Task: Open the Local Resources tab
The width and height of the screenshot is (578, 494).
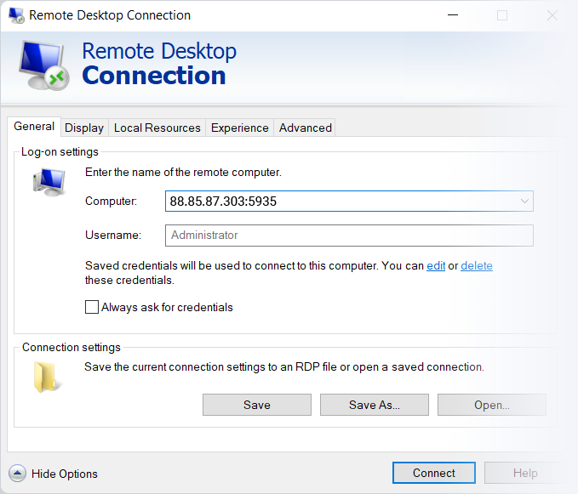Action: 157,128
